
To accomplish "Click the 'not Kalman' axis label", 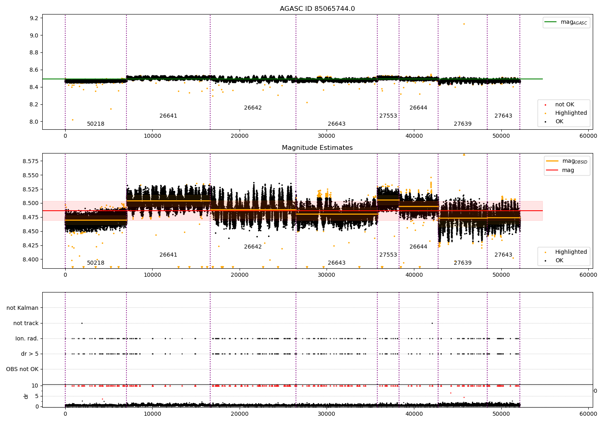I will [23, 308].
